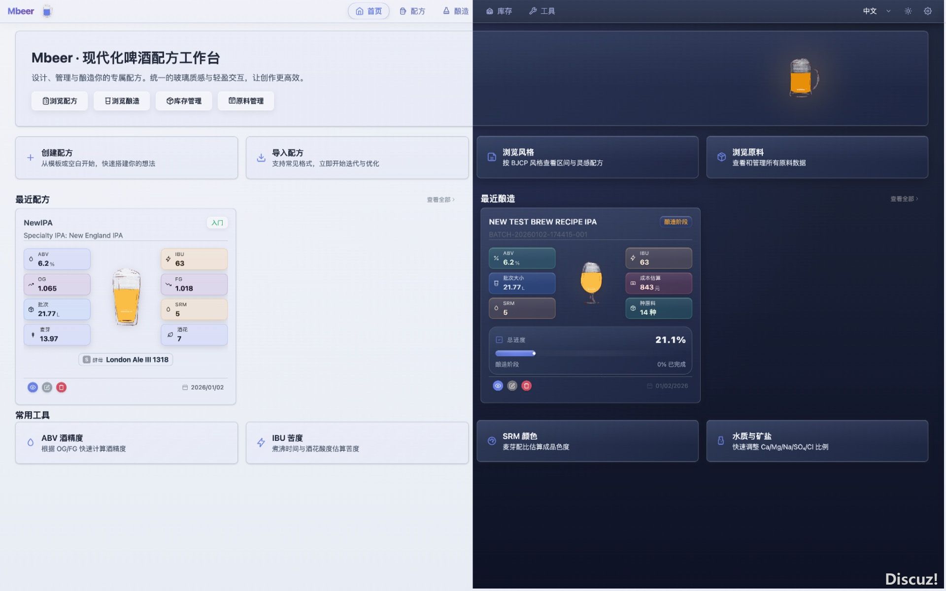Click the plus icon on 创建配方 card
Screen dimensions: 946x591
pyautogui.click(x=31, y=158)
